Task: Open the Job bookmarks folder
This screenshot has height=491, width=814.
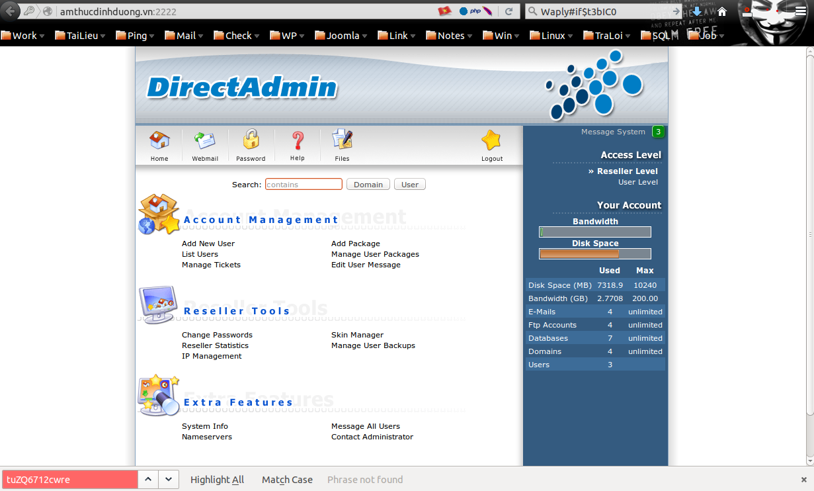Action: 707,36
